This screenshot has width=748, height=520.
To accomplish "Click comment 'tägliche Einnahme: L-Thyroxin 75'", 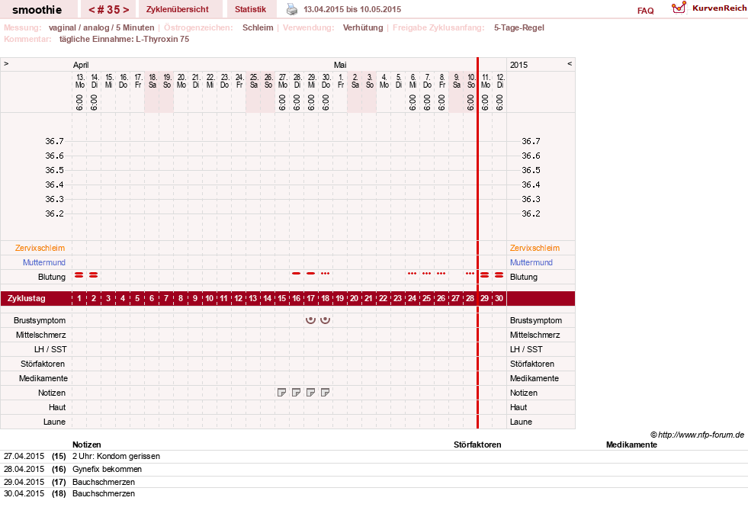I will (124, 39).
